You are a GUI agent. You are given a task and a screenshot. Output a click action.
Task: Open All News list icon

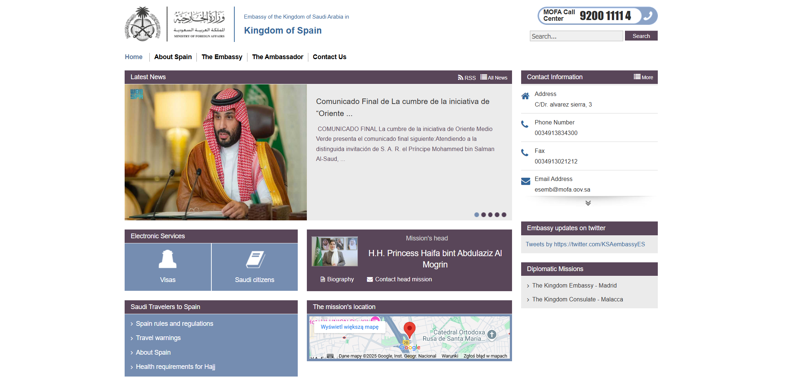tap(484, 77)
